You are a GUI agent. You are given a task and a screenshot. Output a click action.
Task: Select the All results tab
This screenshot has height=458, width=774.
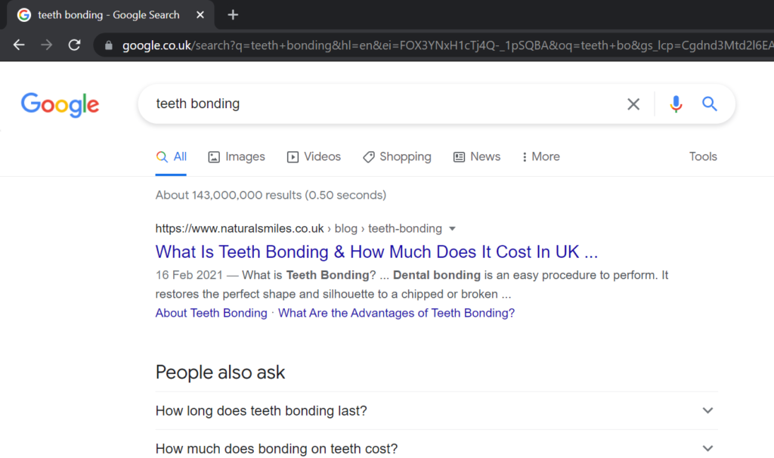tap(171, 157)
